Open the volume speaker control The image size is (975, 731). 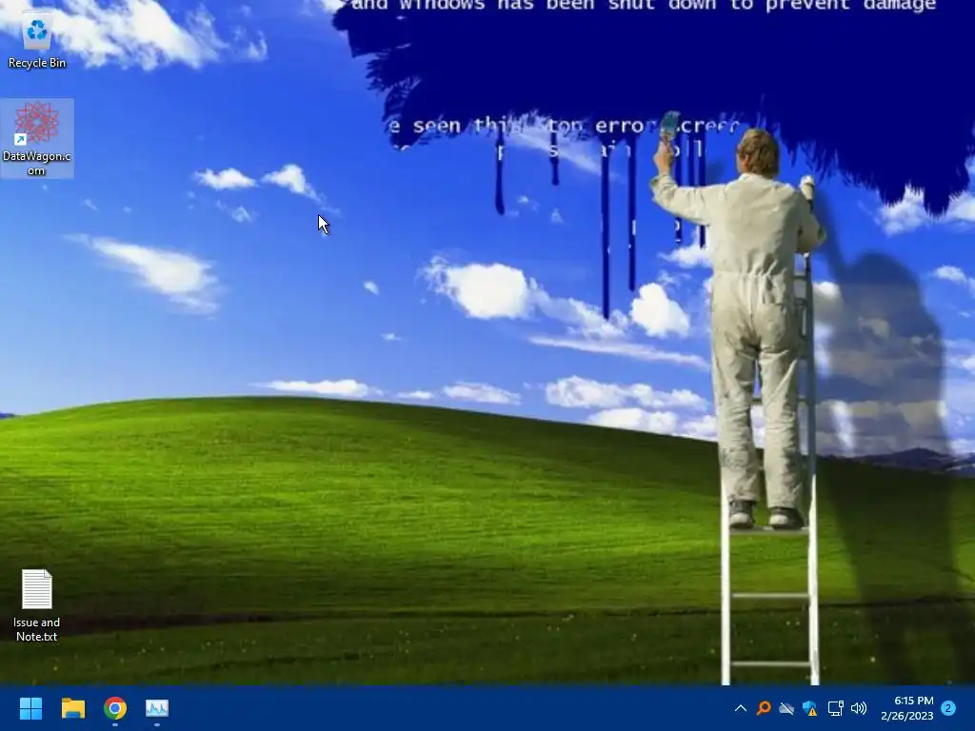pyautogui.click(x=859, y=708)
